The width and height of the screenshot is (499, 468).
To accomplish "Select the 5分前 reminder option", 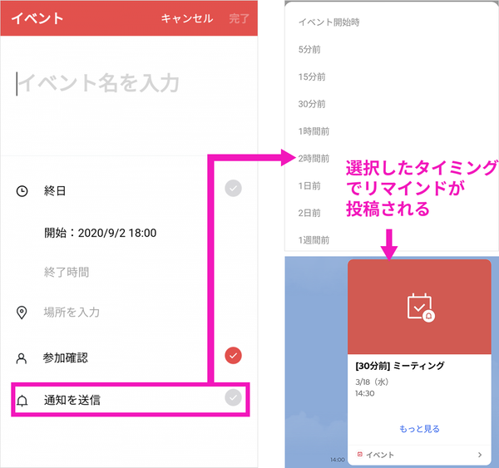I will pyautogui.click(x=309, y=50).
